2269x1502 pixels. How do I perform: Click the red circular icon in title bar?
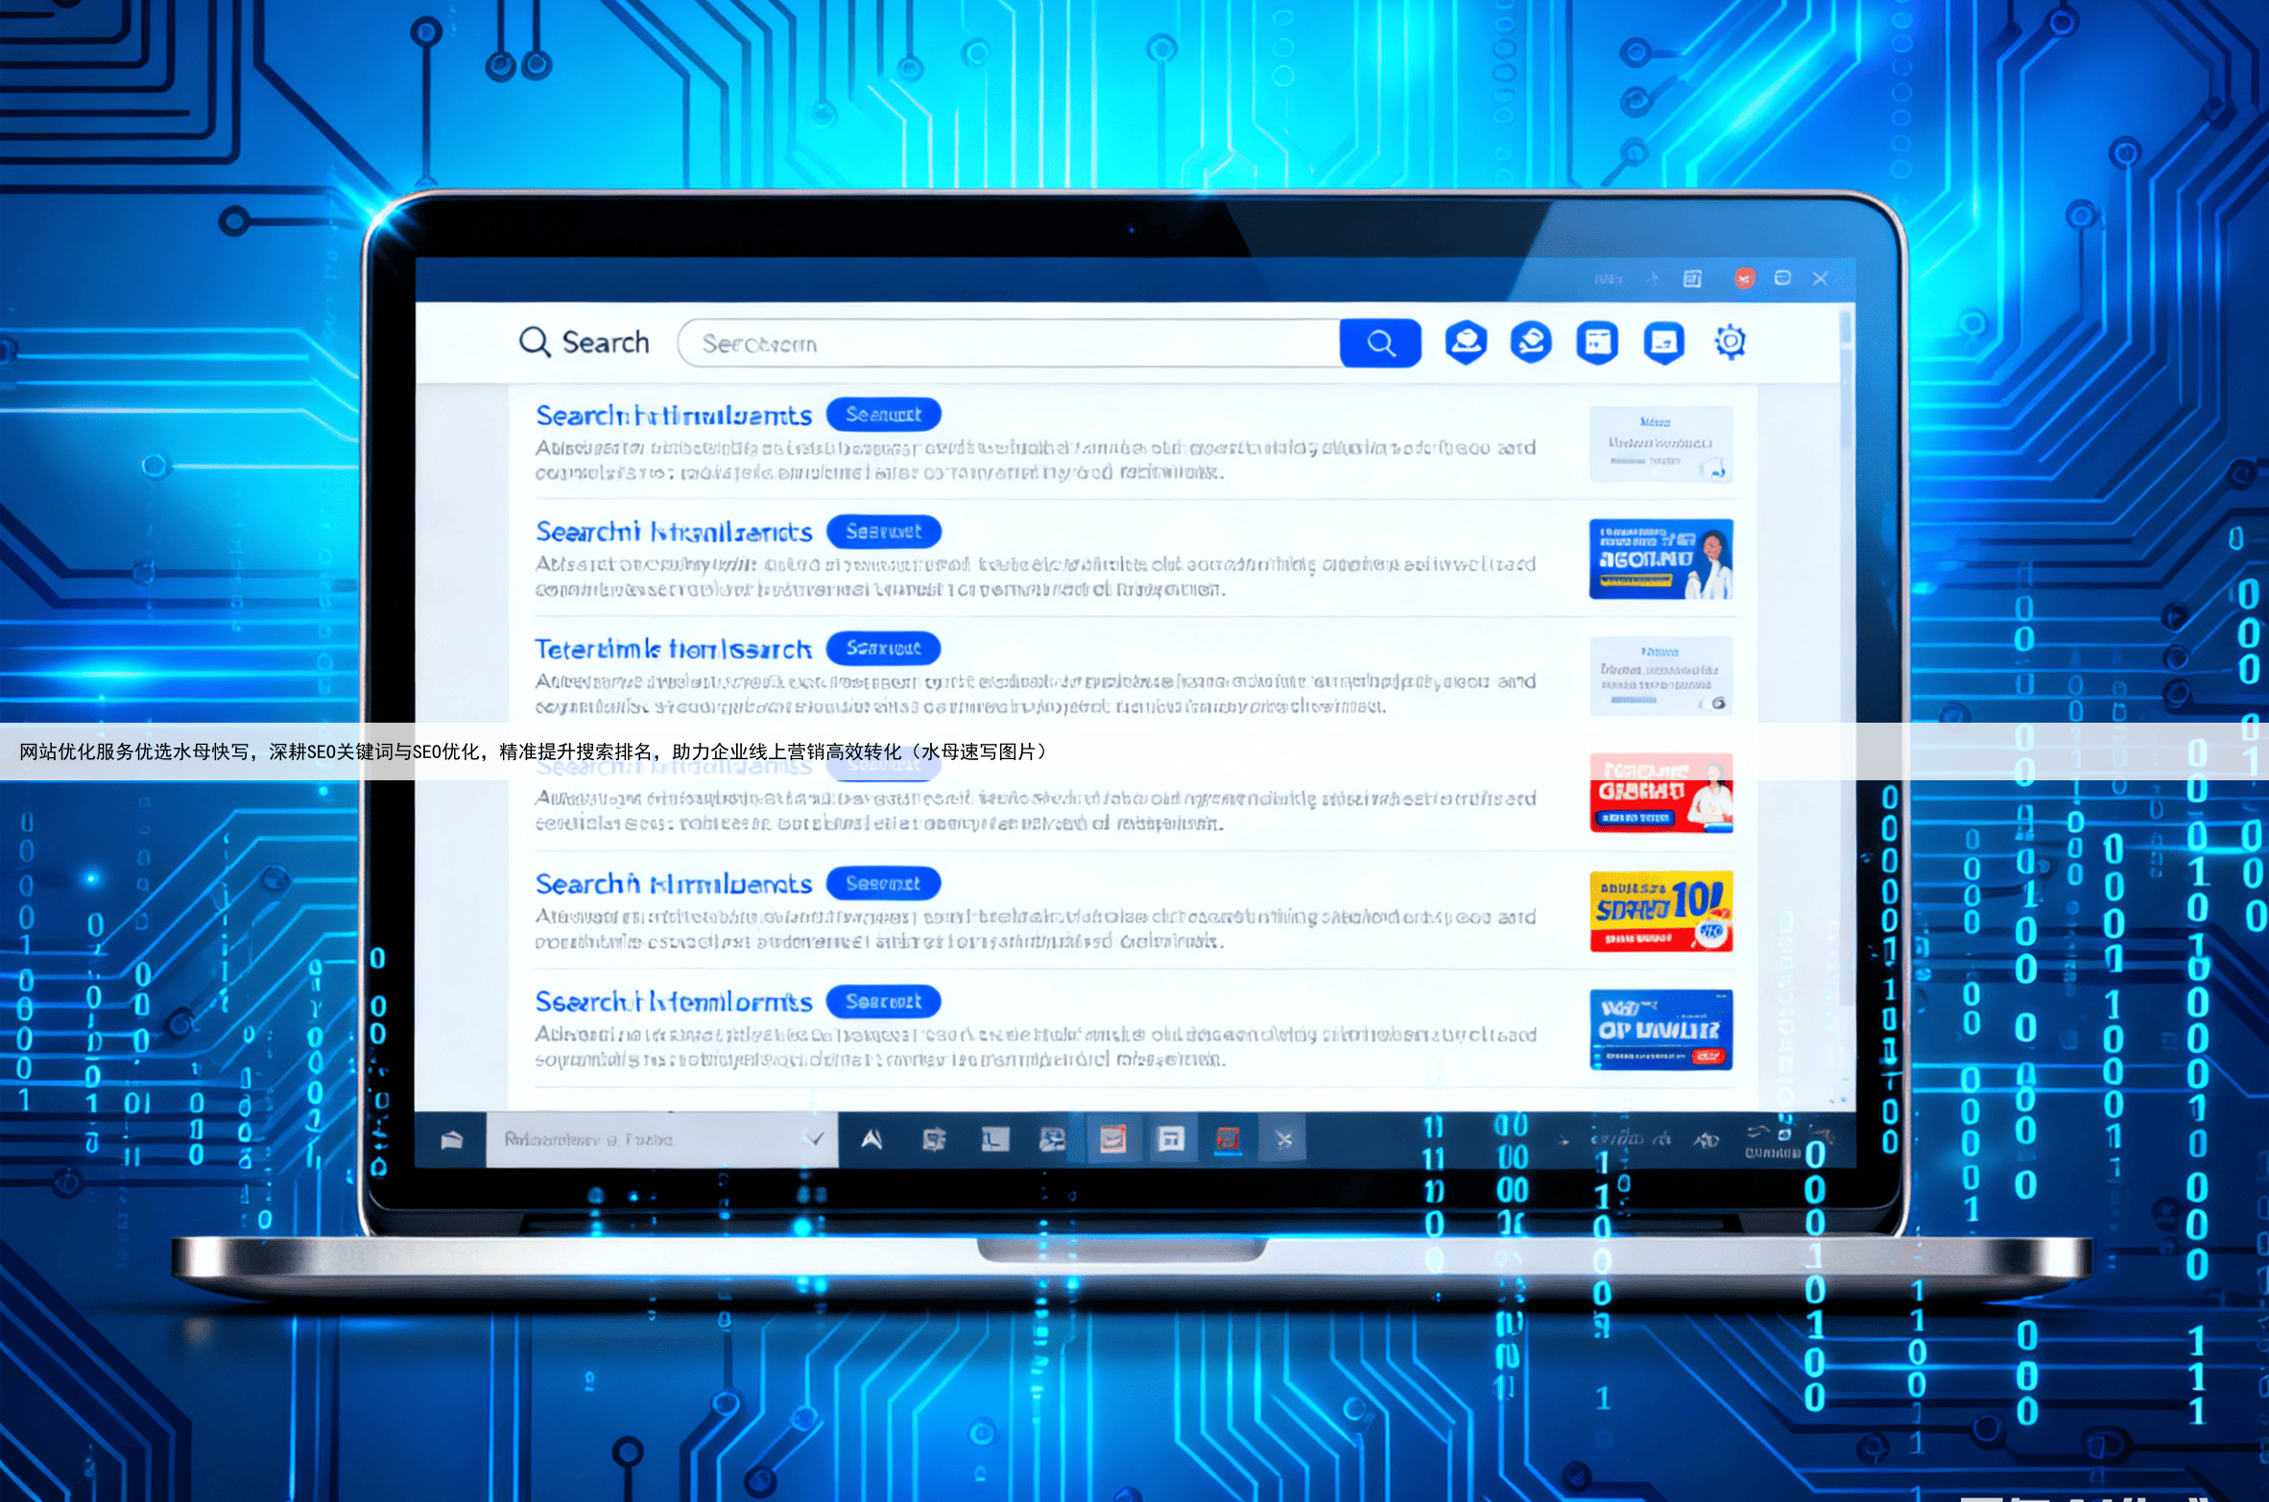click(1744, 278)
